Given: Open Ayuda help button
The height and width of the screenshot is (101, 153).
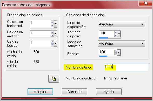Looking at the screenshot, I should [x=109, y=92].
